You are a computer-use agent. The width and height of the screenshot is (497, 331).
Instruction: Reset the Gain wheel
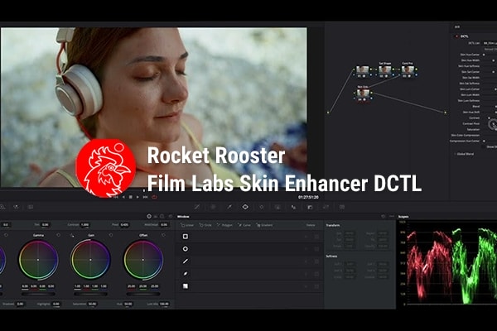pos(111,235)
